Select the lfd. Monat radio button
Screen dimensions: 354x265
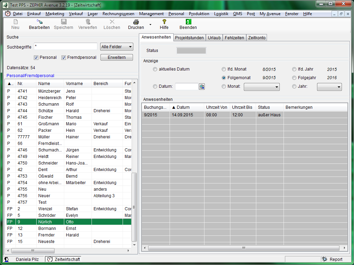tap(224, 69)
